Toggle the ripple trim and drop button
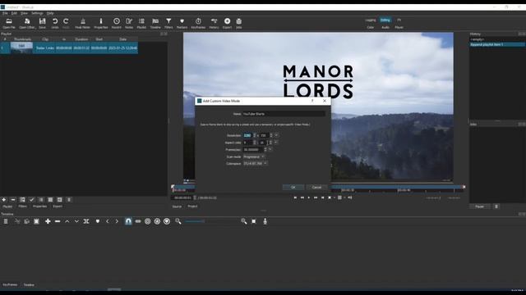The image size is (526, 295). point(148,221)
